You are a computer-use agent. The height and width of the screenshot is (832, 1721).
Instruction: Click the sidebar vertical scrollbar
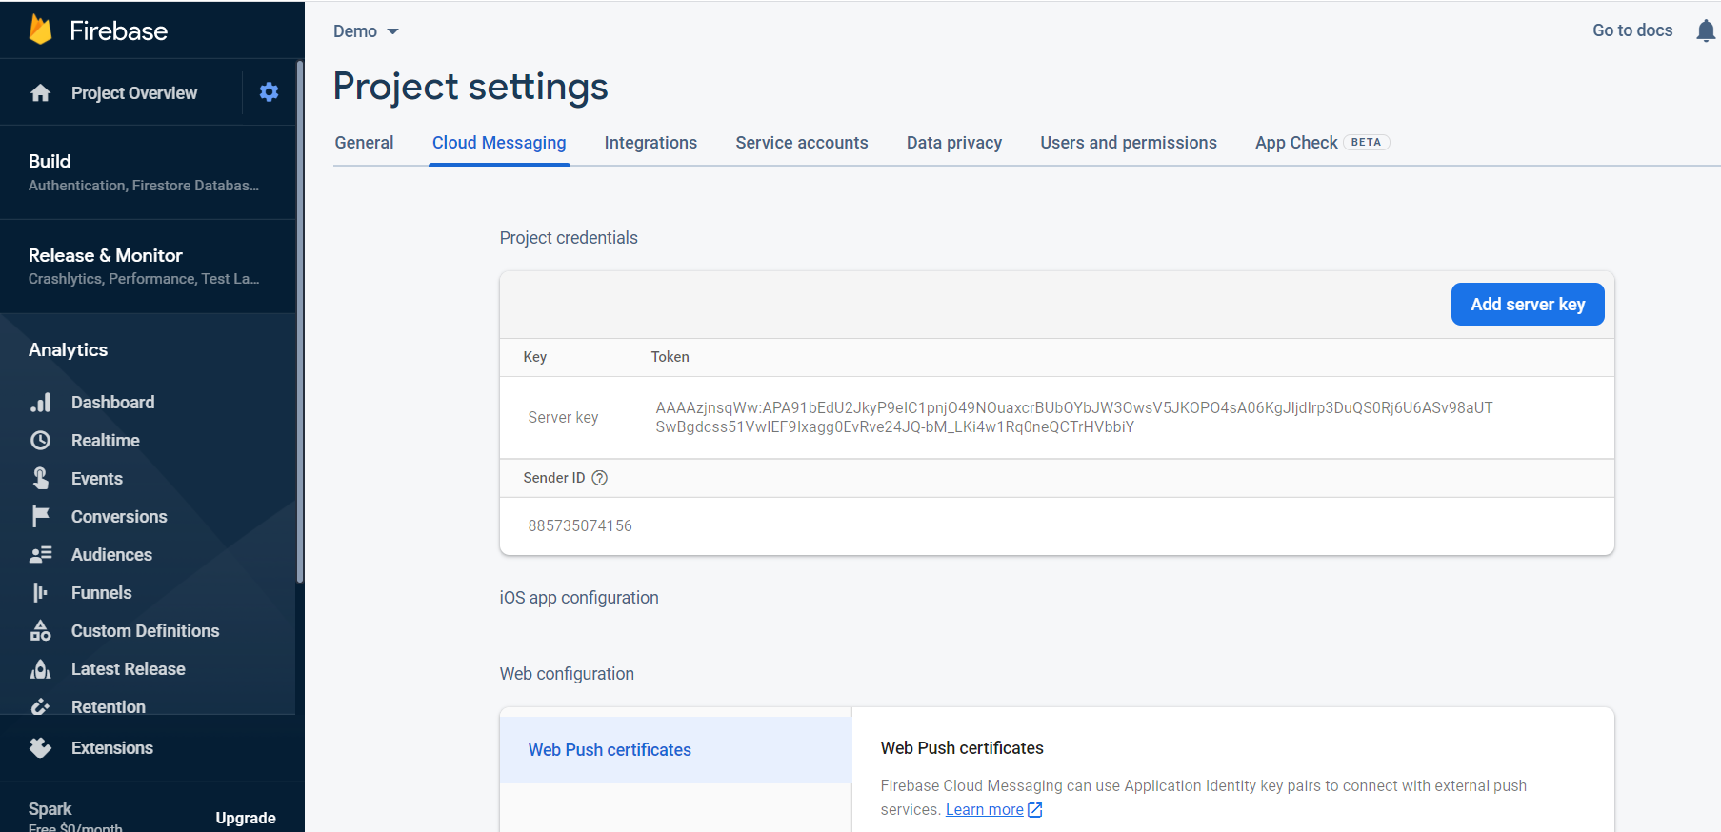(300, 322)
